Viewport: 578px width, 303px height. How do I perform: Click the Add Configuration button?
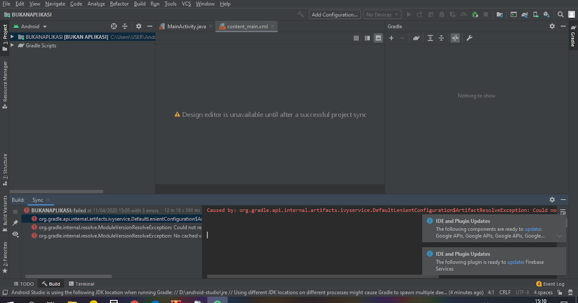click(x=334, y=14)
